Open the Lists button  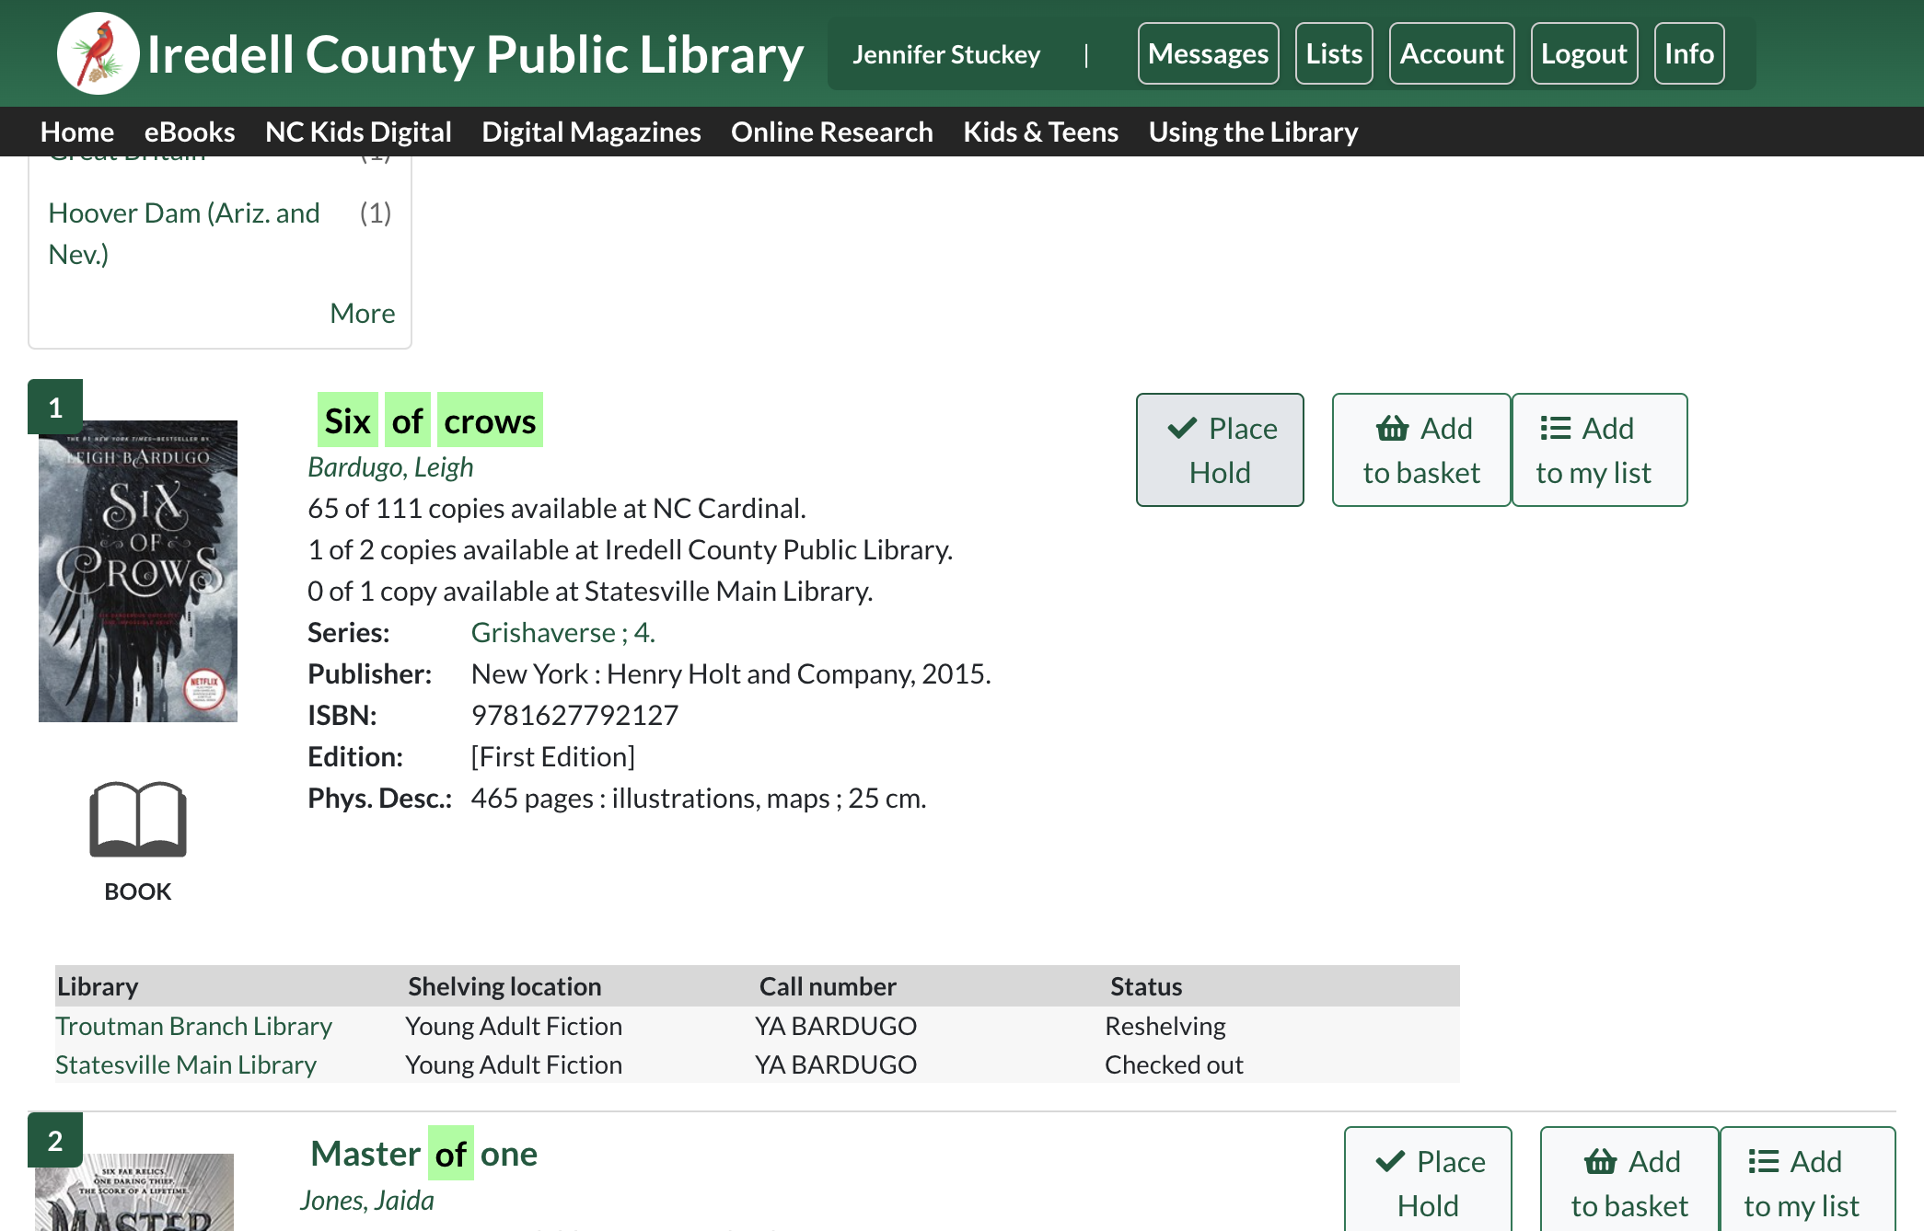coord(1334,53)
